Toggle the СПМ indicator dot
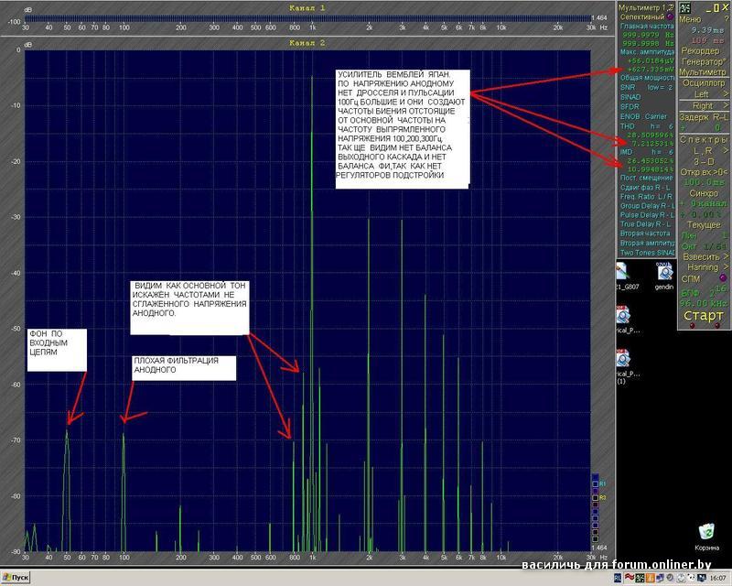 [723, 278]
